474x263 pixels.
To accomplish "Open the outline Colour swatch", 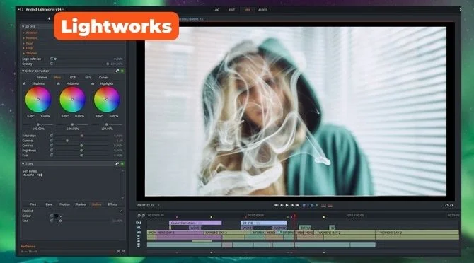I will [56, 216].
